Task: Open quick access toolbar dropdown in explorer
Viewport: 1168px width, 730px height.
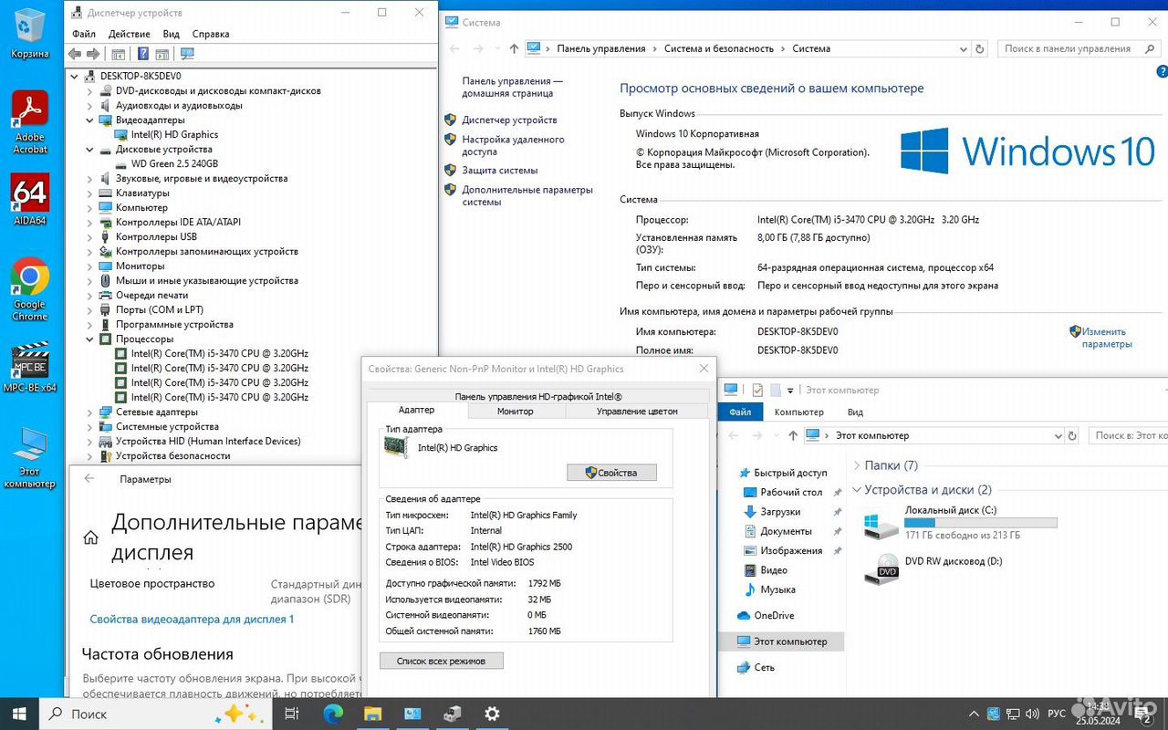Action: (x=792, y=390)
